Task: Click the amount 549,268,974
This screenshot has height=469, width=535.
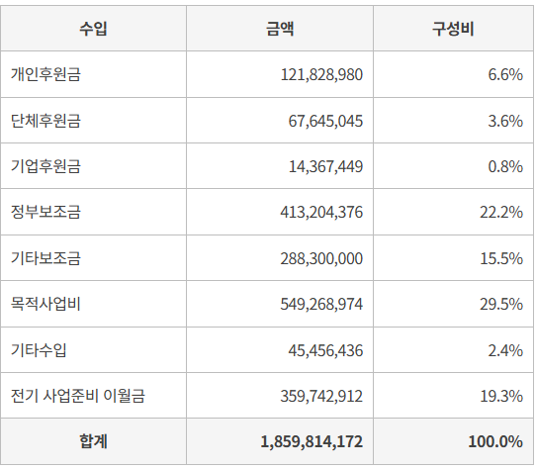Action: pyautogui.click(x=321, y=304)
